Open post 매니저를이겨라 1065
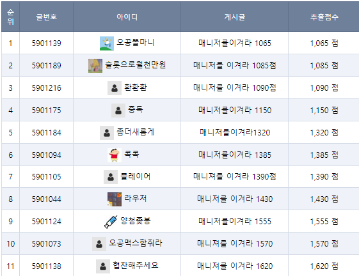This screenshot has width=359, height=276. click(235, 43)
